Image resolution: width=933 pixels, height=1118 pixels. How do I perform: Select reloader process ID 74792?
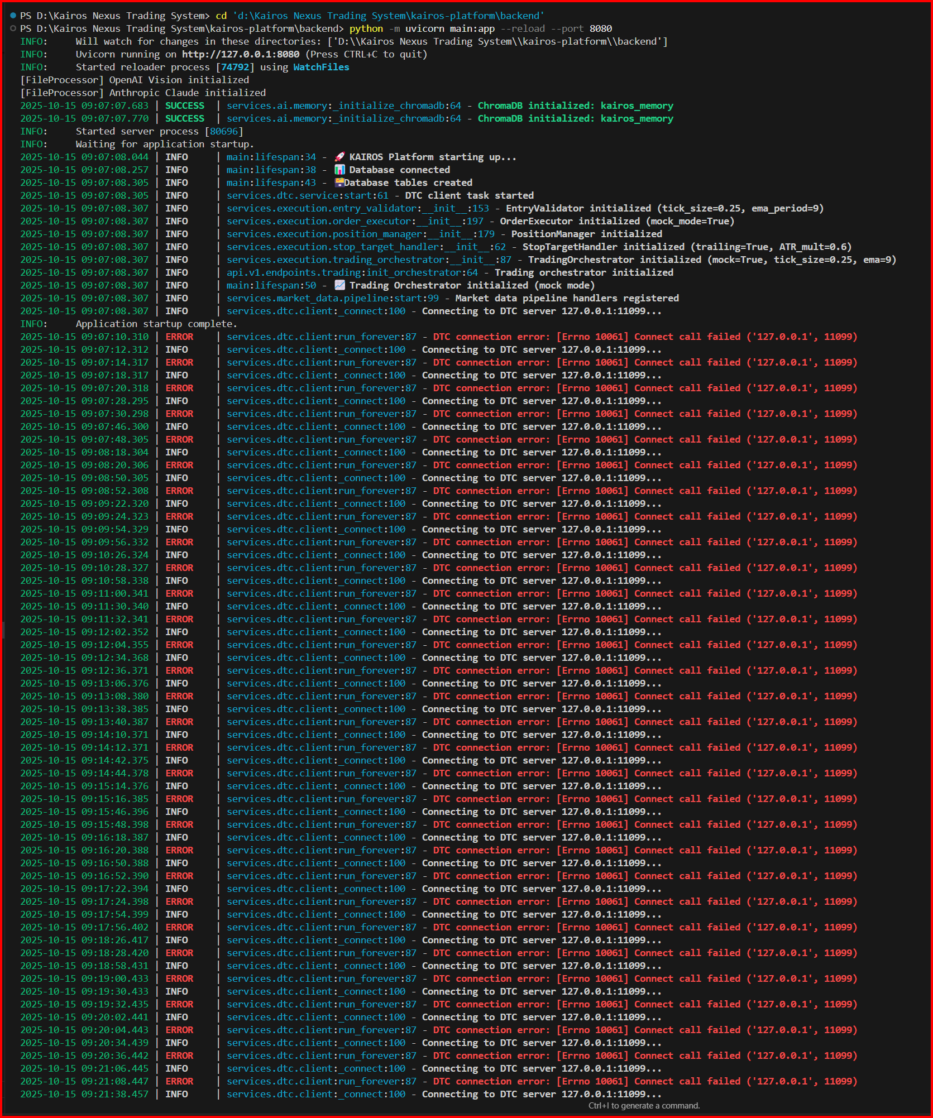(235, 67)
